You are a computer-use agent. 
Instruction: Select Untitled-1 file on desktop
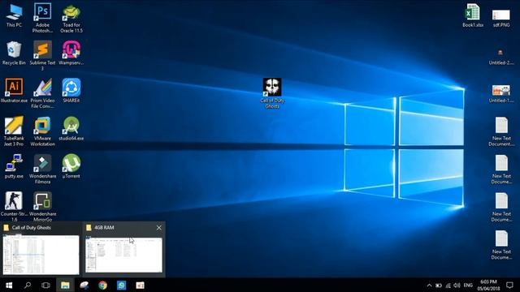coord(501,93)
